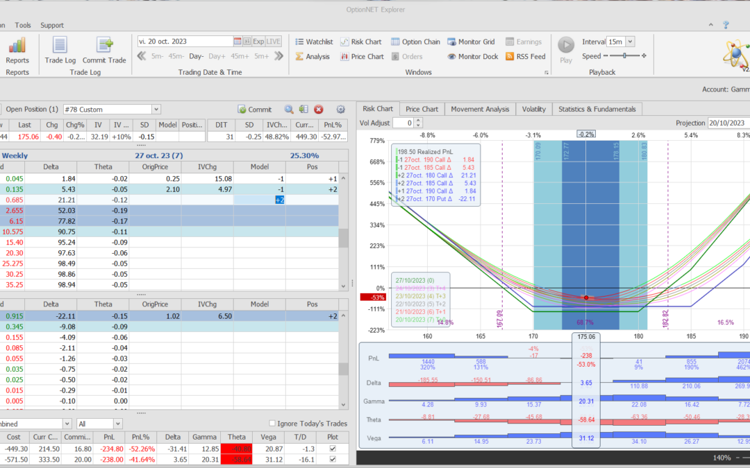Switch to the Volatility tab
Screen dimensions: 750x468
pyautogui.click(x=533, y=109)
